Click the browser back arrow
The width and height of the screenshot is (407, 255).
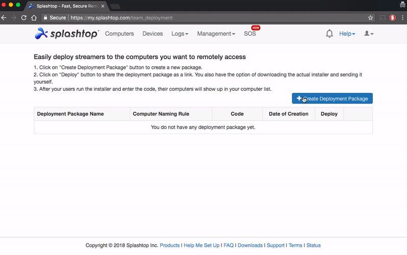coord(4,17)
